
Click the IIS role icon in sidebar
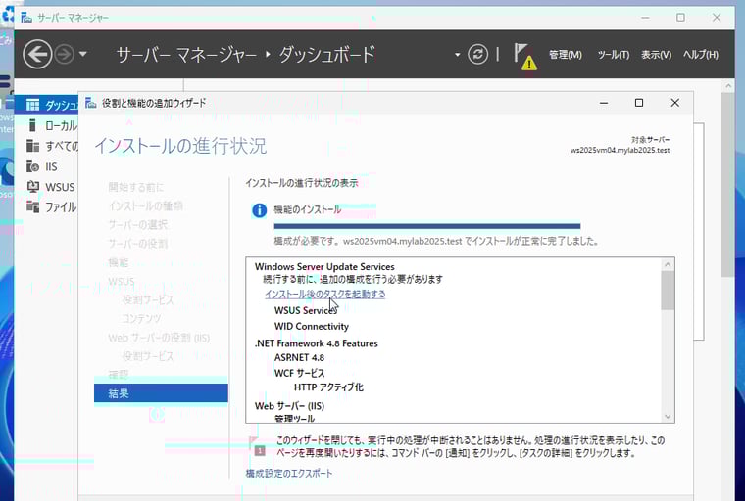click(x=32, y=166)
